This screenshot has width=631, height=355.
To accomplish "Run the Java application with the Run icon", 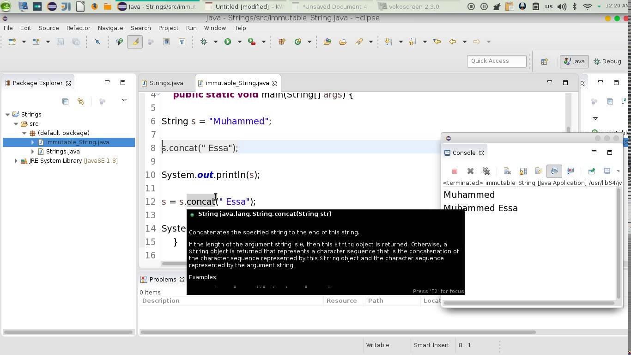I will [x=228, y=42].
